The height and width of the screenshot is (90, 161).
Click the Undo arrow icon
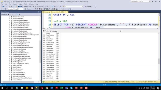point(53,6)
